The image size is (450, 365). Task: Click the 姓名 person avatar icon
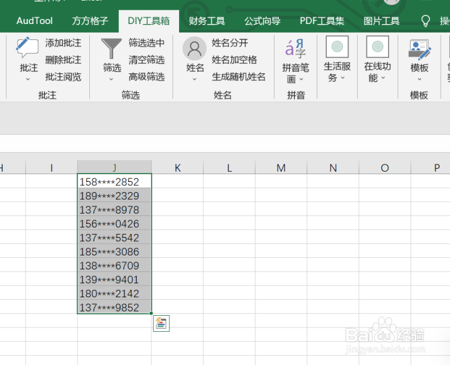[x=195, y=49]
